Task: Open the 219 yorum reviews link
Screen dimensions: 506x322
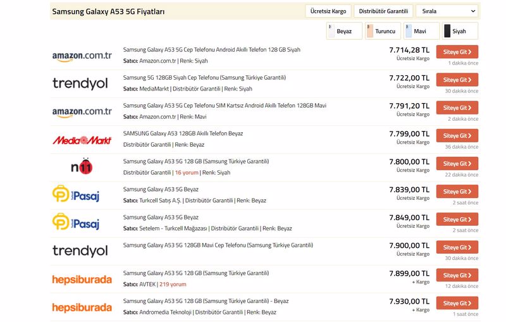Action: pyautogui.click(x=173, y=284)
